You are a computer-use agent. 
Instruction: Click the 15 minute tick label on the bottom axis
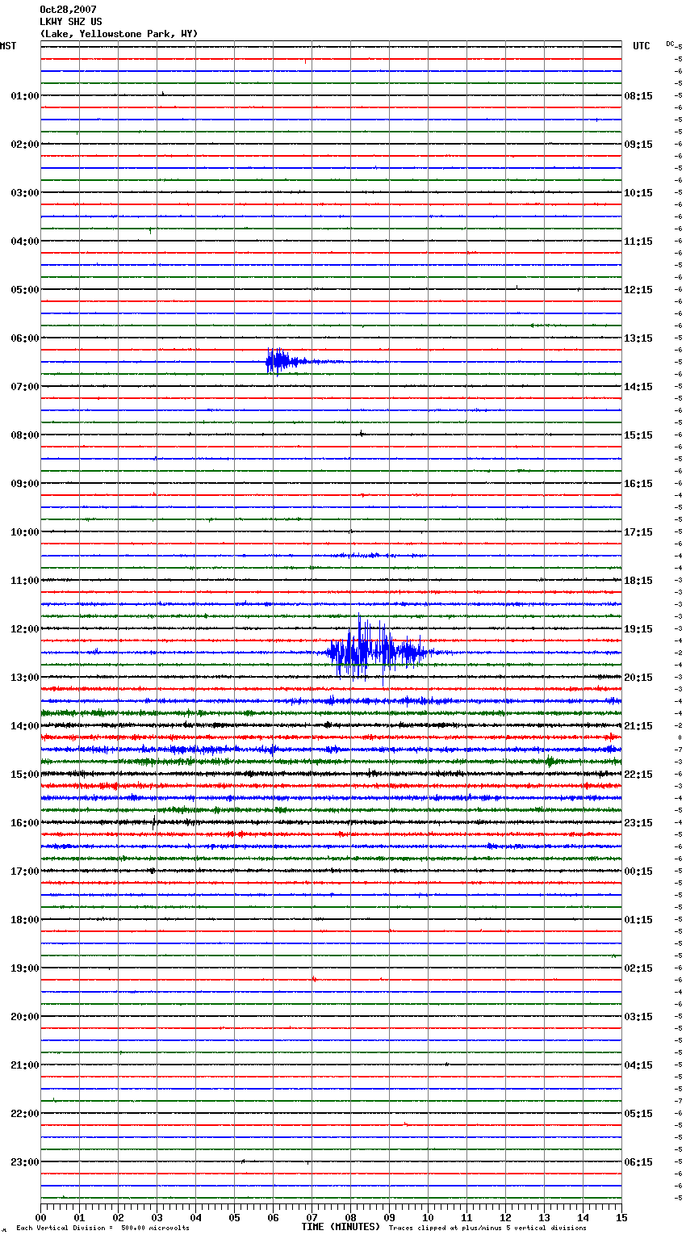pos(621,1218)
